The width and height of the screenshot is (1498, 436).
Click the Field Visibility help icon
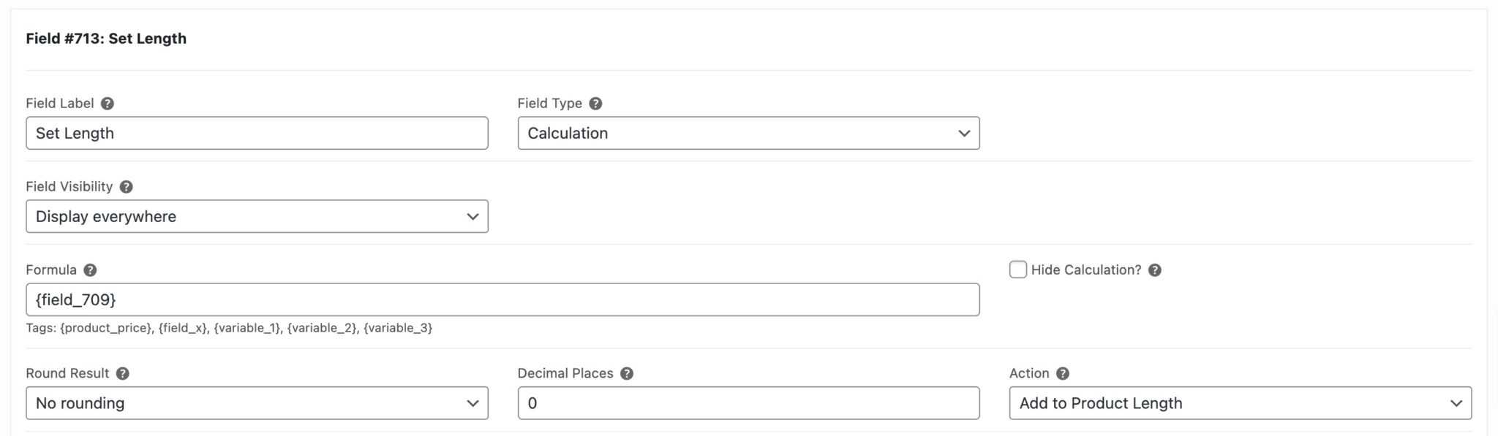(125, 186)
